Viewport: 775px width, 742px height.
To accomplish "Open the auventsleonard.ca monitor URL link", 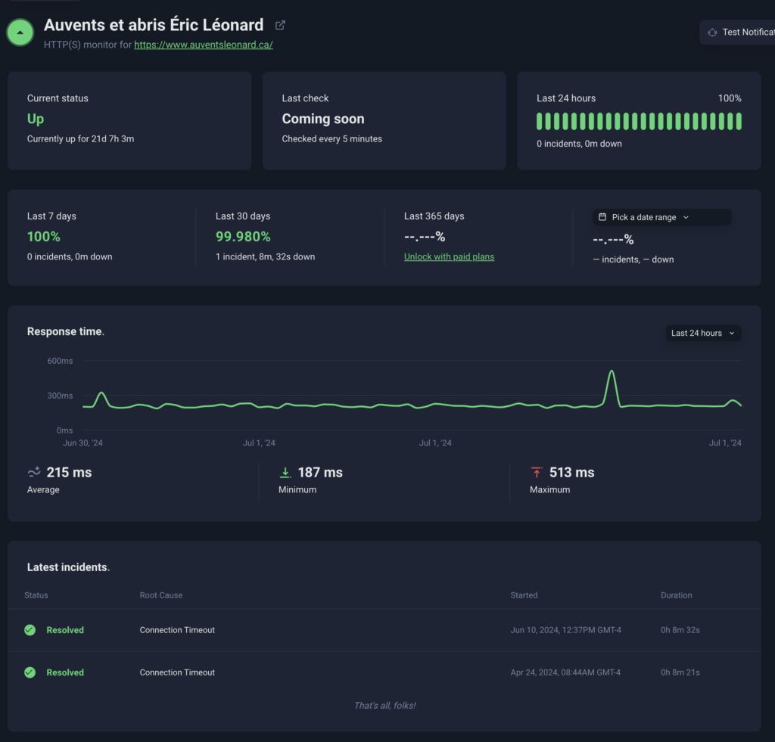I will (204, 45).
